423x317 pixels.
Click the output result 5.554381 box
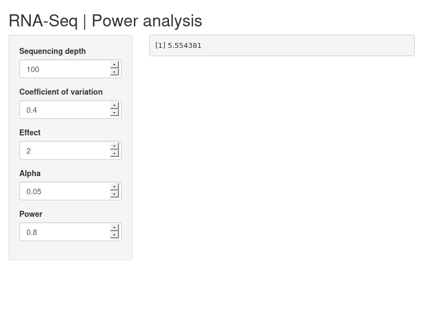coord(282,45)
